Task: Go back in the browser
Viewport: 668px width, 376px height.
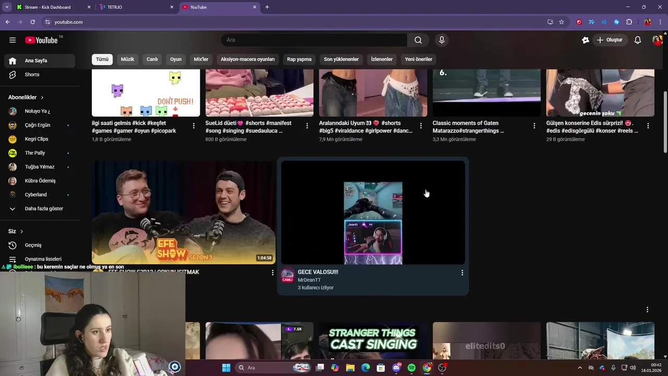Action: [x=7, y=22]
